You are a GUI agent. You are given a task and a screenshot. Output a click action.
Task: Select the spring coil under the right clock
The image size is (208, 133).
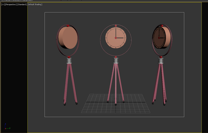[161, 61]
